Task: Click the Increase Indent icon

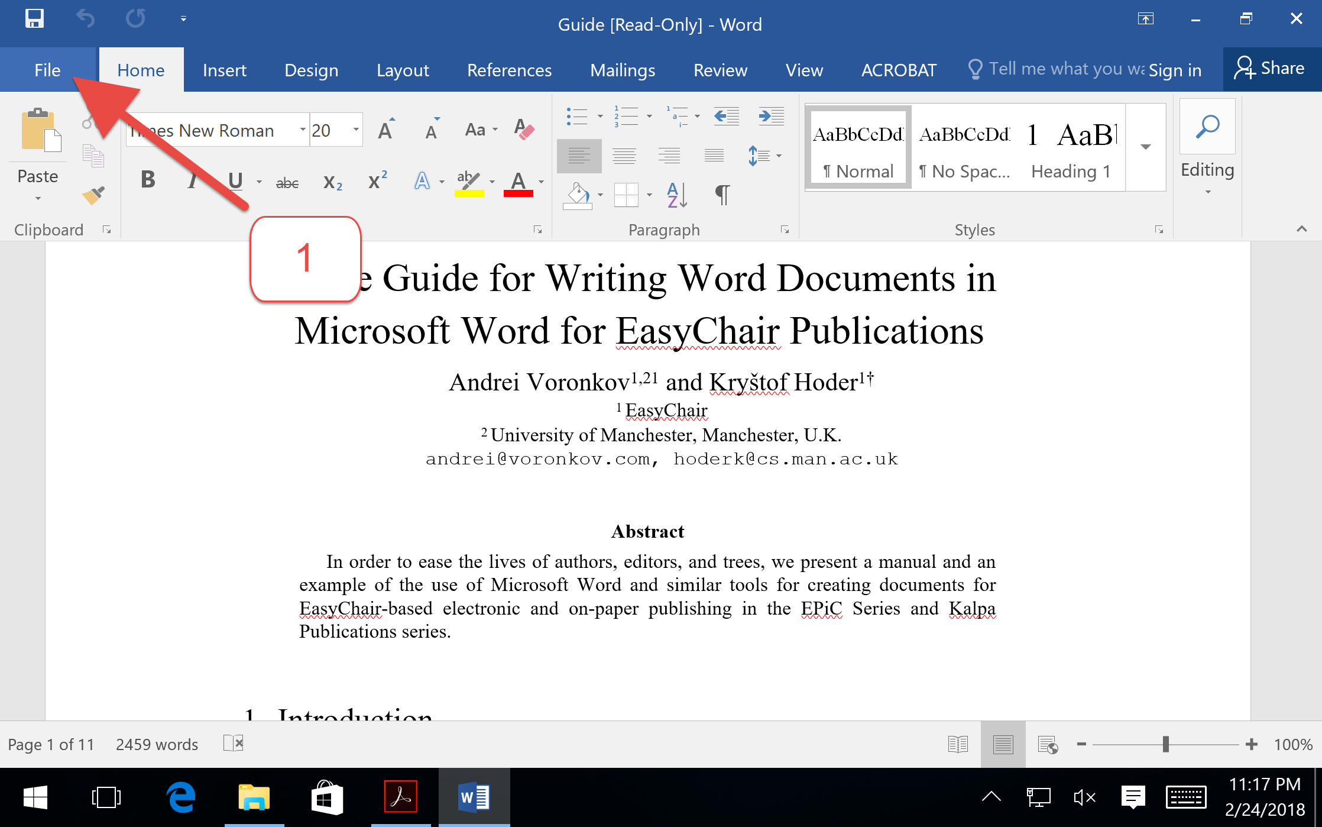Action: click(x=772, y=116)
